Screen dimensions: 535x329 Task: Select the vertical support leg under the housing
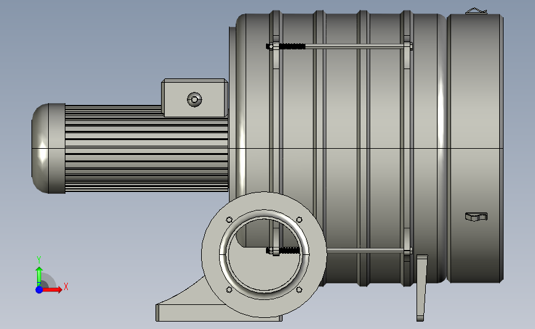(x=421, y=288)
